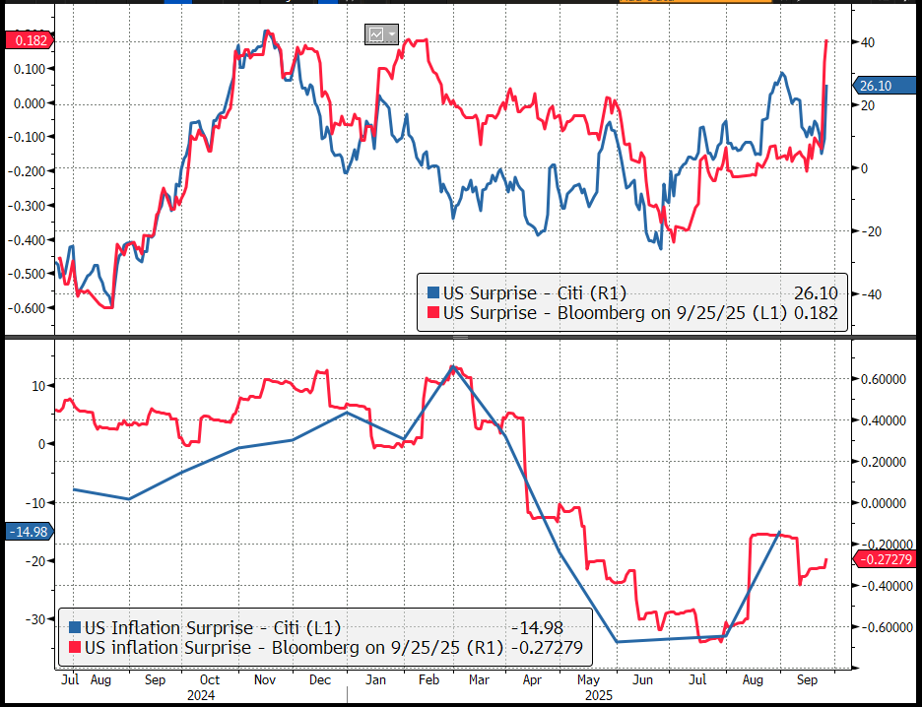
Task: Click red swatch for US Surprise - Bloomberg
Action: 432,312
